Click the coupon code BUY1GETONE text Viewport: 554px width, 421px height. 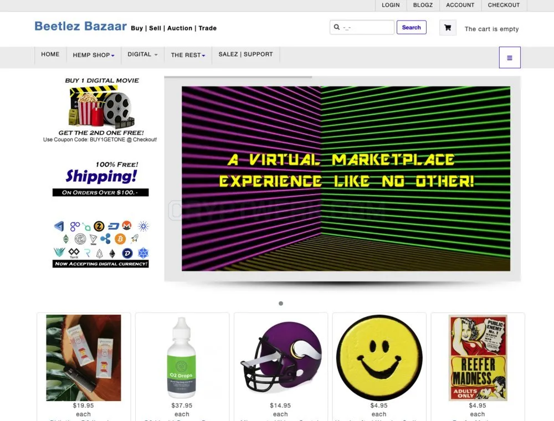(x=107, y=140)
